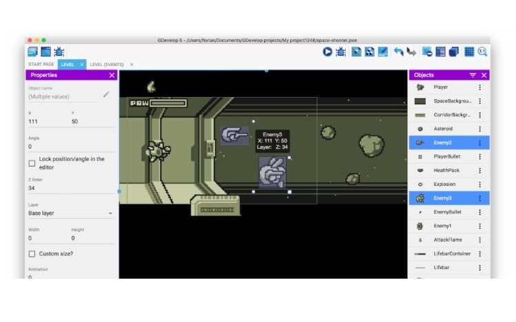Click the Enemy3 ship instance in scene
The width and height of the screenshot is (516, 322).
click(x=272, y=173)
